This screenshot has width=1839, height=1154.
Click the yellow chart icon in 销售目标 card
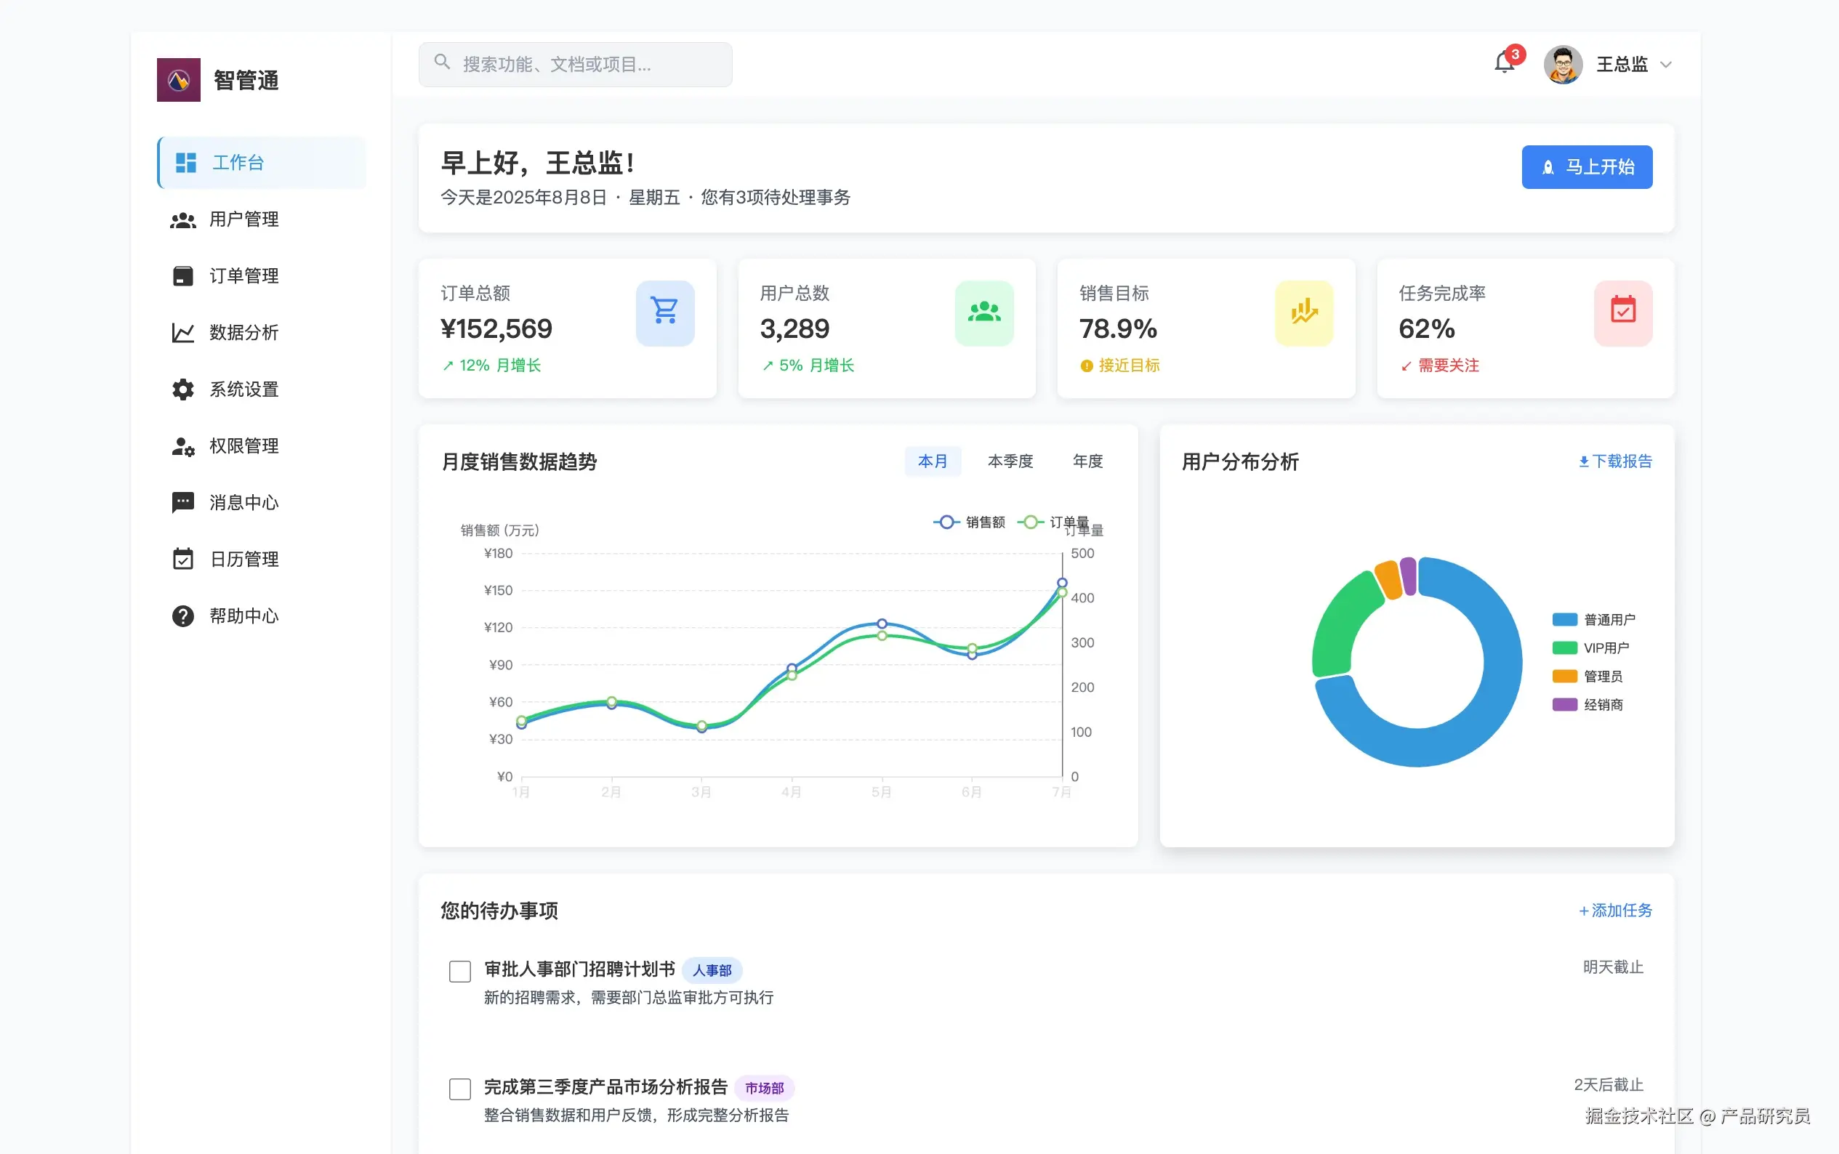1303,312
